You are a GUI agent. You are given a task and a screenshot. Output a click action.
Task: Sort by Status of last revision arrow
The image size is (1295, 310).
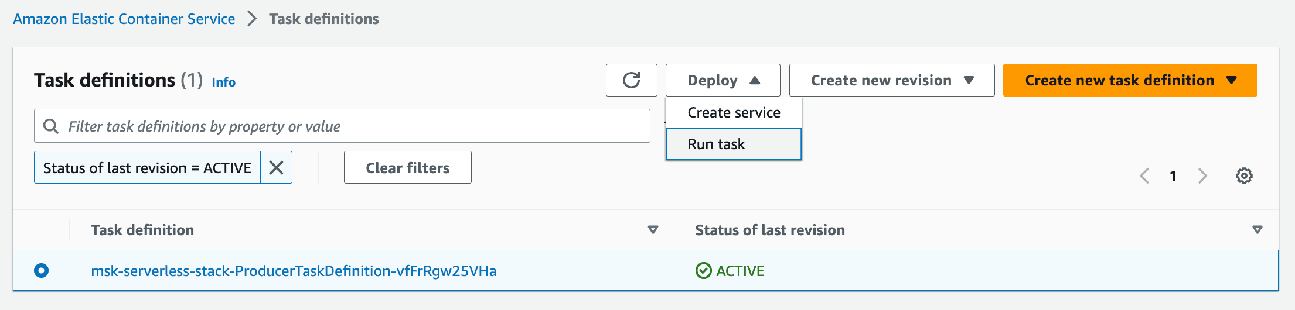click(1257, 230)
